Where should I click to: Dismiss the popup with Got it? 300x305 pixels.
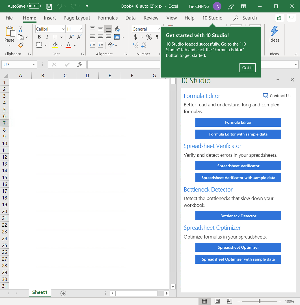247,68
